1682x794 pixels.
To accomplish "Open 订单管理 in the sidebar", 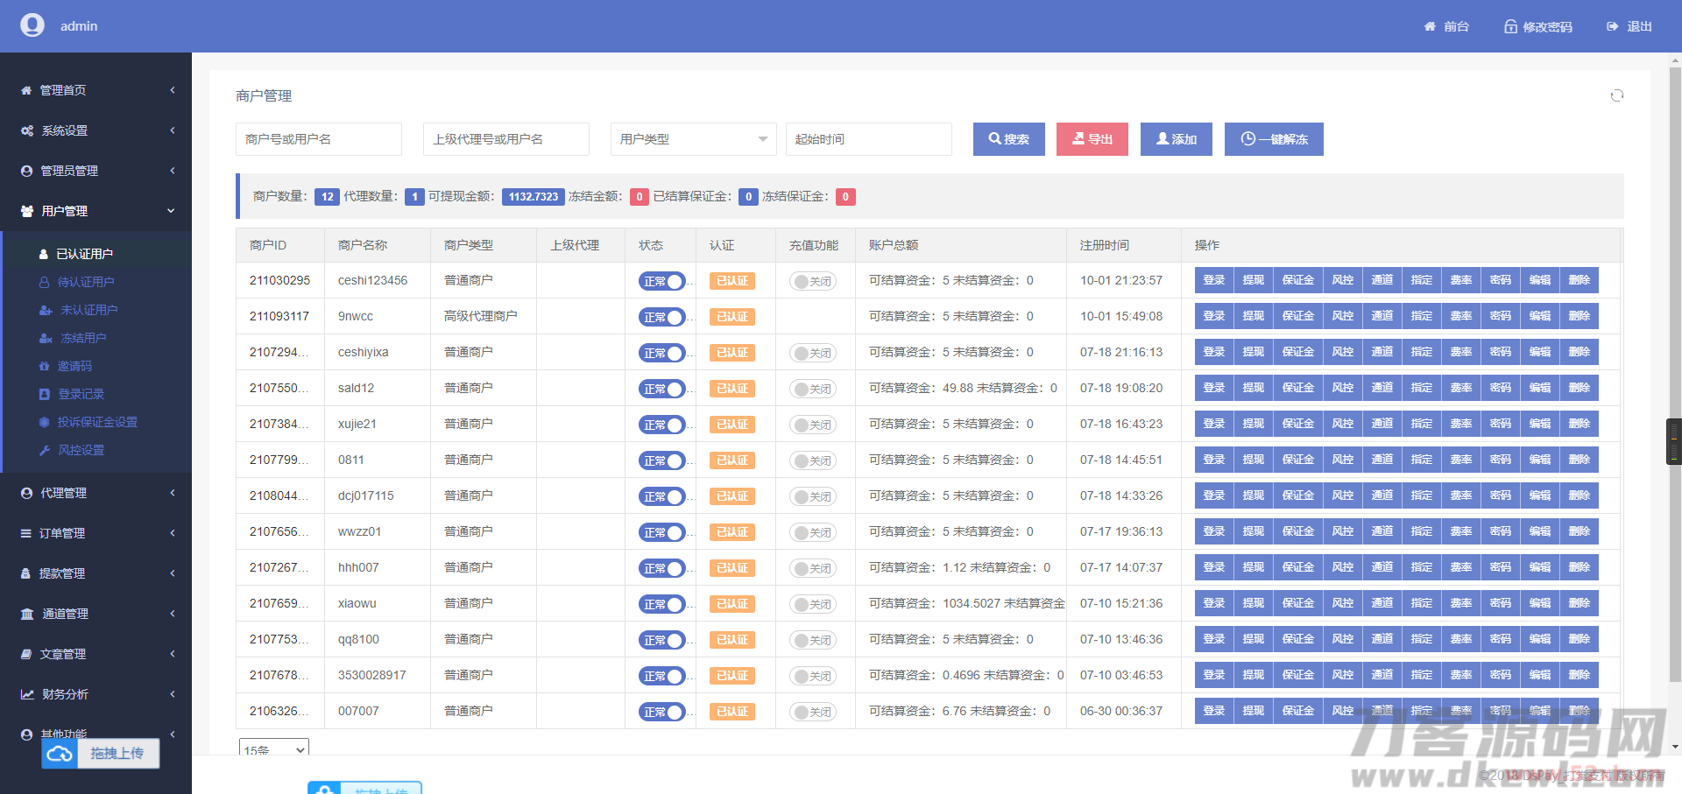I will [x=96, y=533].
